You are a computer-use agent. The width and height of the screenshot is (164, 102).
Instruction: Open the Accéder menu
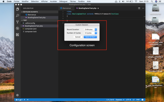(x=54, y=1)
